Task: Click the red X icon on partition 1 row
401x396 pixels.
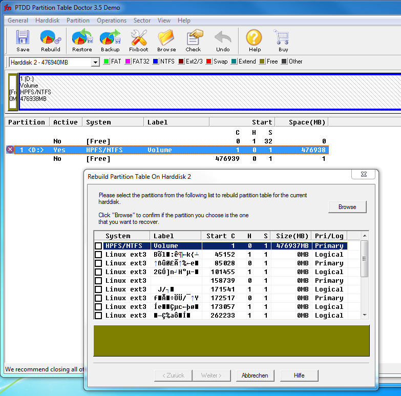Action: (x=10, y=150)
